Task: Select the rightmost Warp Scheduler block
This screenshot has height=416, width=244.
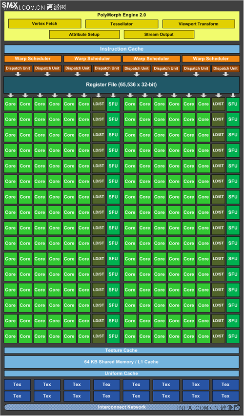Action: (211, 59)
